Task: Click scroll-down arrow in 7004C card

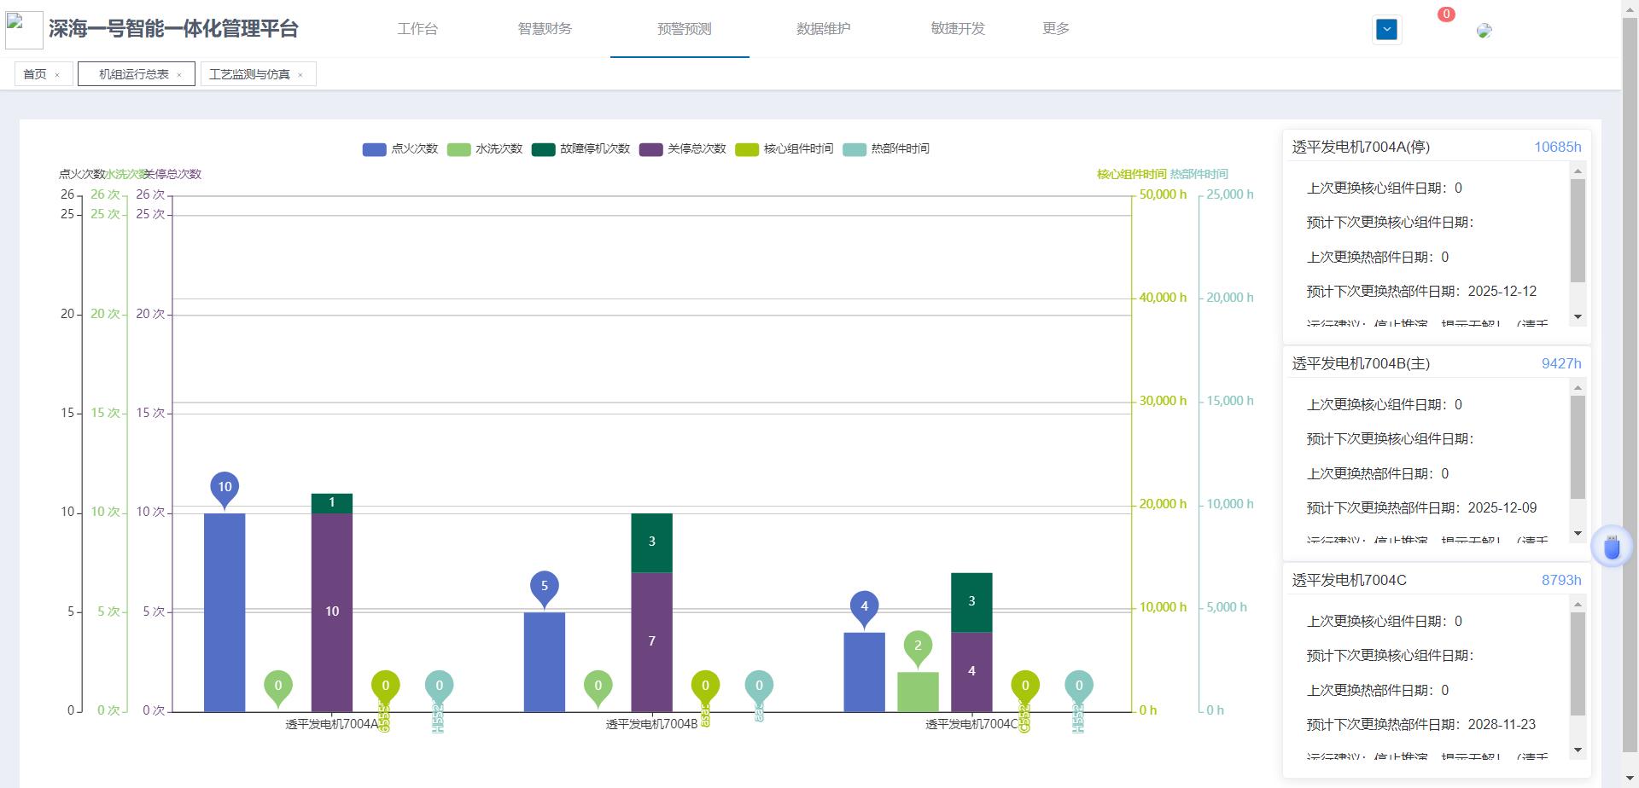Action: (x=1578, y=750)
